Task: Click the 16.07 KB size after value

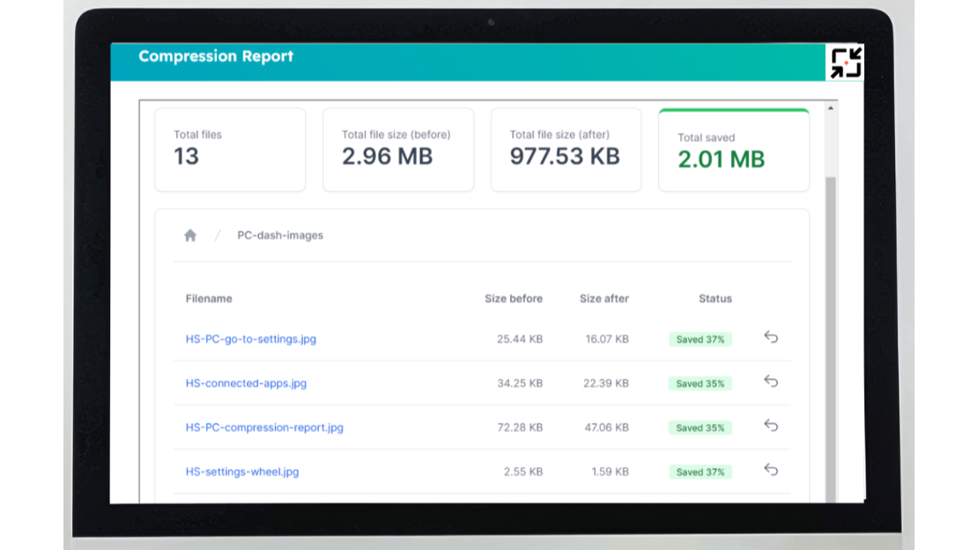Action: 607,339
